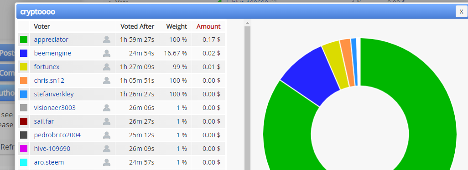Viewport: 468px width, 170px height.
Task: Click the voter list scrollbar thumb
Action: click(247, 98)
